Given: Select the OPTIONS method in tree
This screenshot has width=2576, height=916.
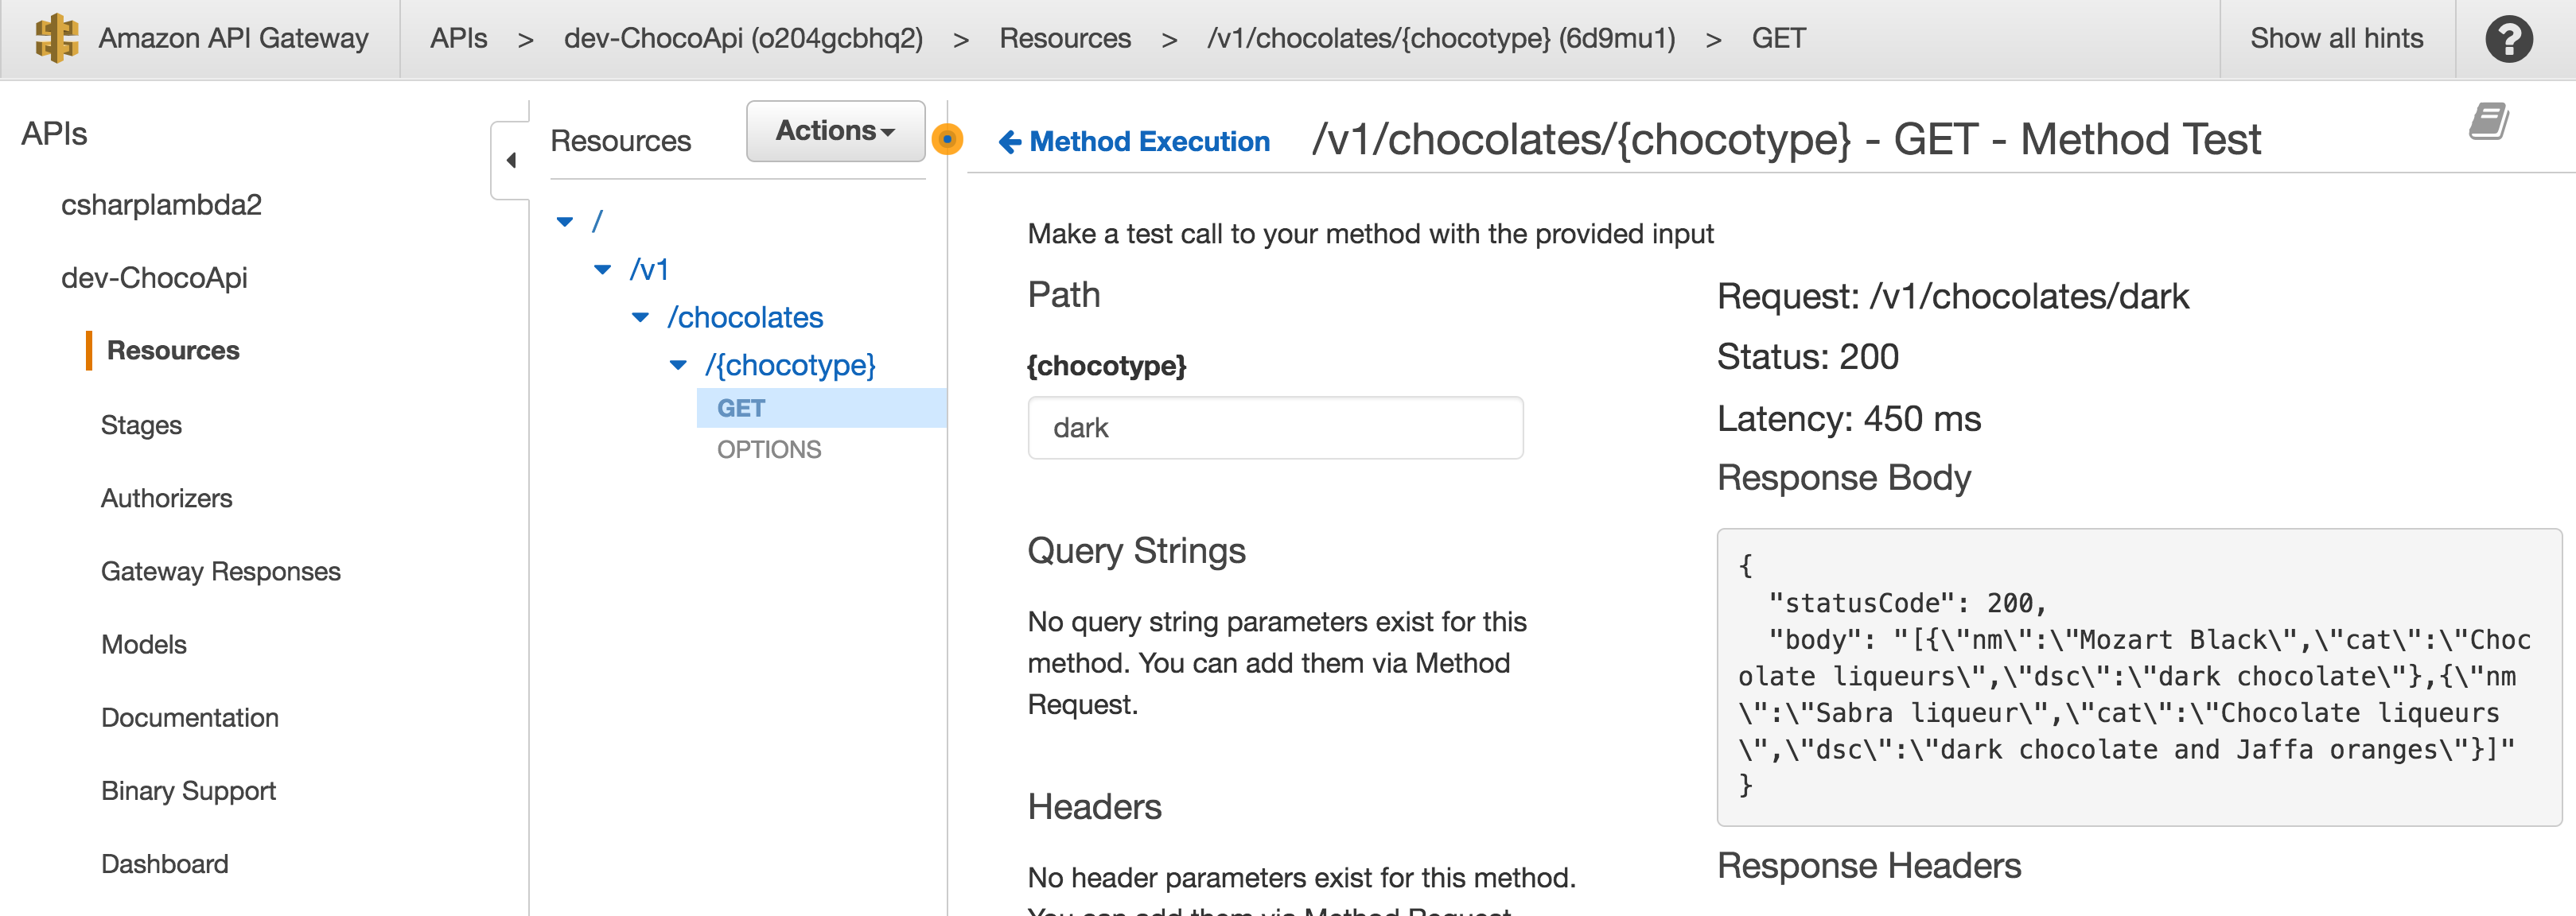Looking at the screenshot, I should point(769,450).
